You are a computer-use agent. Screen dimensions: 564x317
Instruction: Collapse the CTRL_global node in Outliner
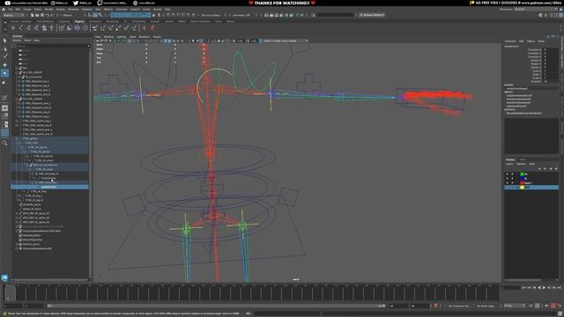coord(17,138)
